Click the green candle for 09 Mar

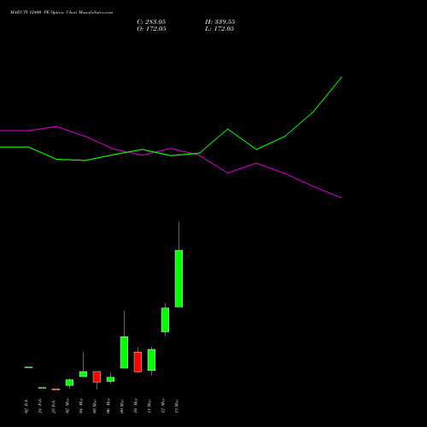coord(124,353)
